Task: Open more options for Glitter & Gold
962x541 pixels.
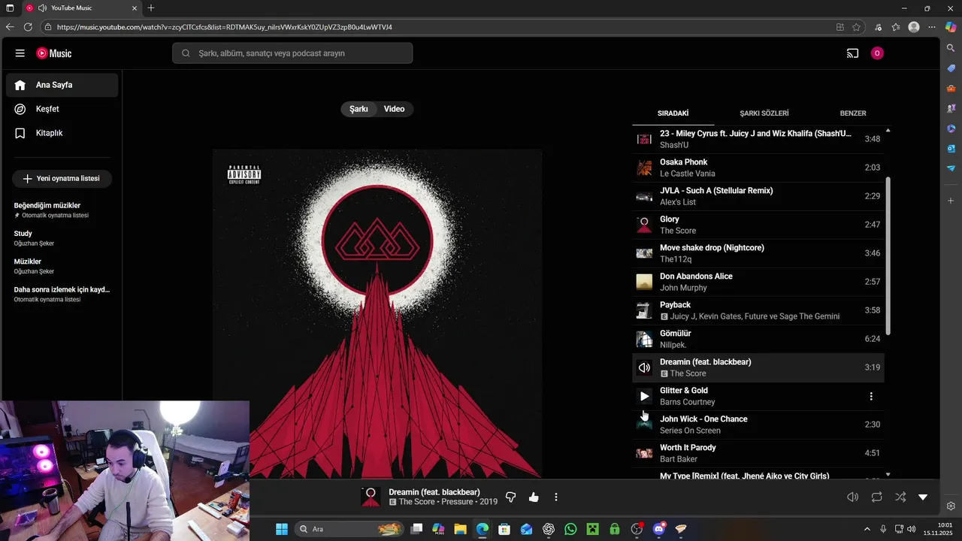Action: tap(871, 397)
